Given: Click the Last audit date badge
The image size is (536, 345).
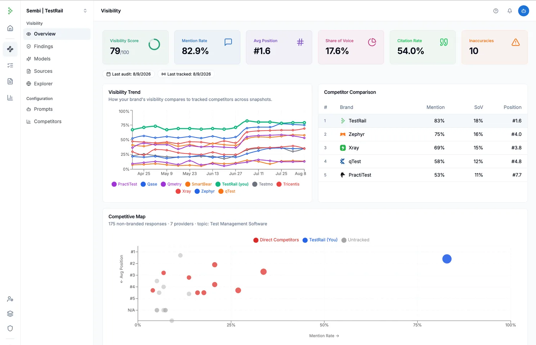Looking at the screenshot, I should pos(129,74).
